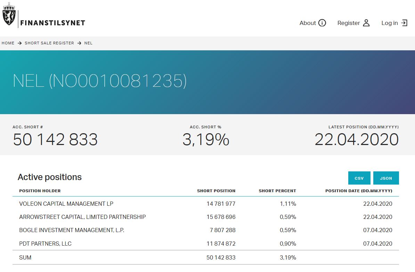Screen dimensions: 415x272
Task: Click the FINANSTILSYNET wordmark text
Action: [x=53, y=23]
